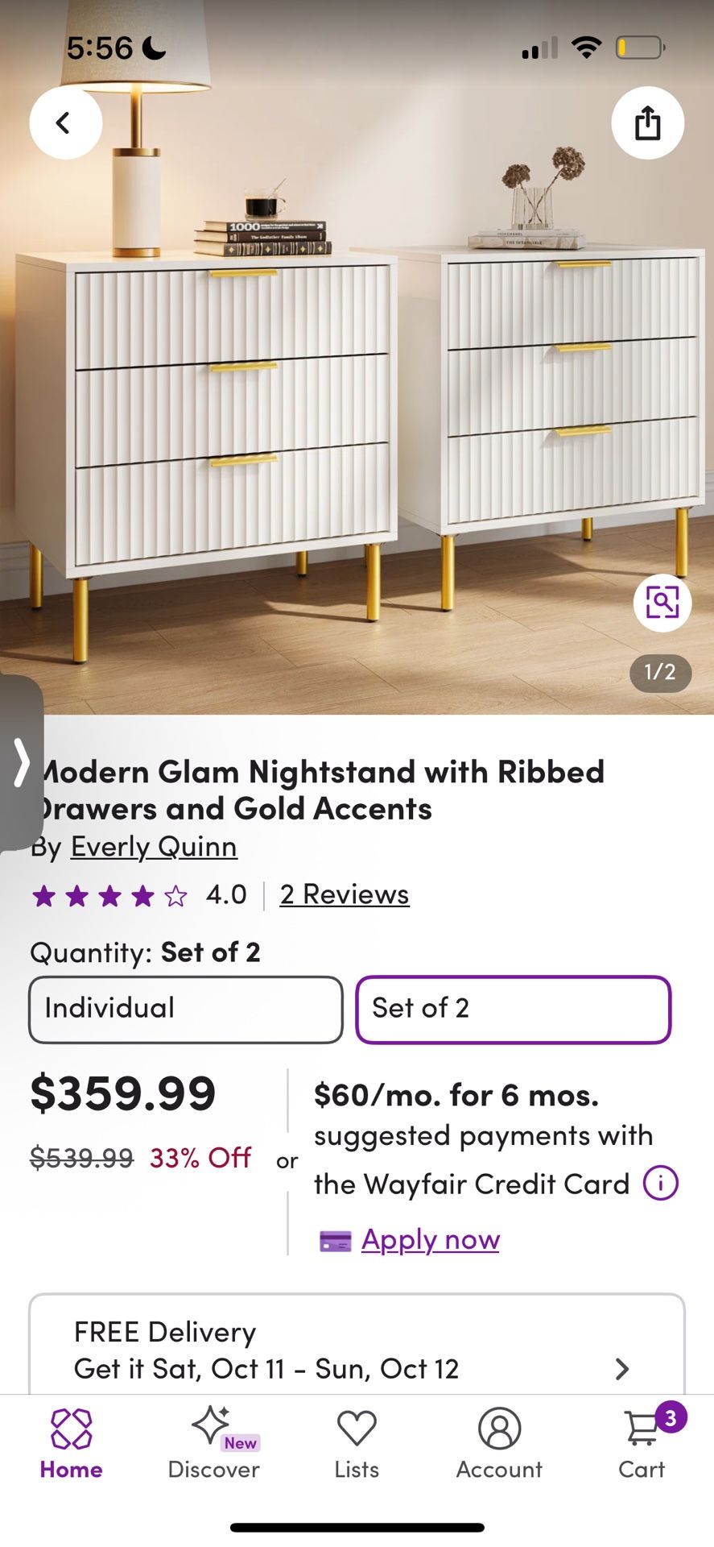Open the 2 Reviews link
714x1547 pixels.
[x=344, y=894]
